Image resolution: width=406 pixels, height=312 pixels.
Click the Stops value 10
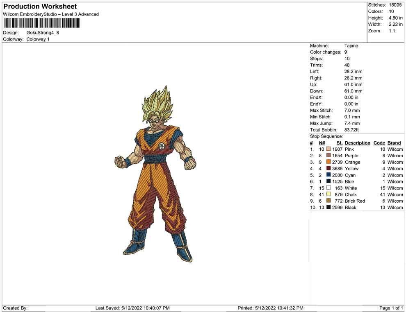347,59
